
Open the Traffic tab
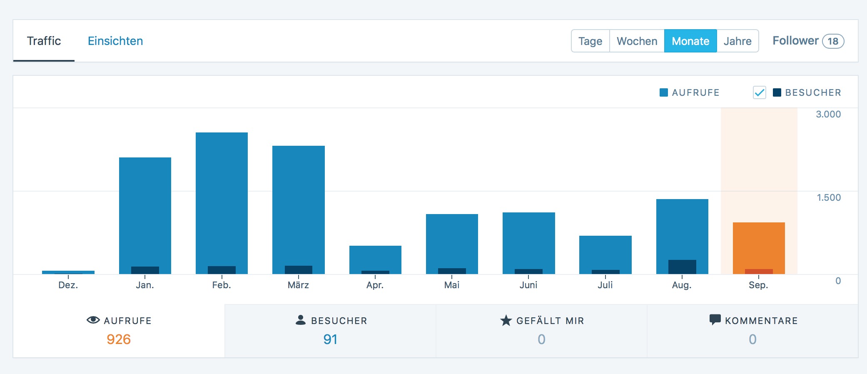click(x=44, y=41)
